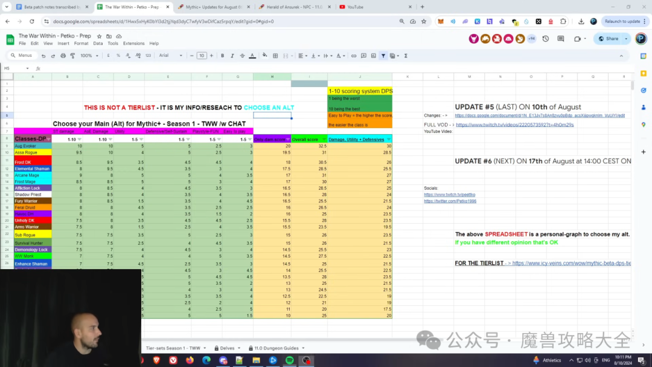
Task: Open the Arial font dropdown
Action: pos(170,56)
